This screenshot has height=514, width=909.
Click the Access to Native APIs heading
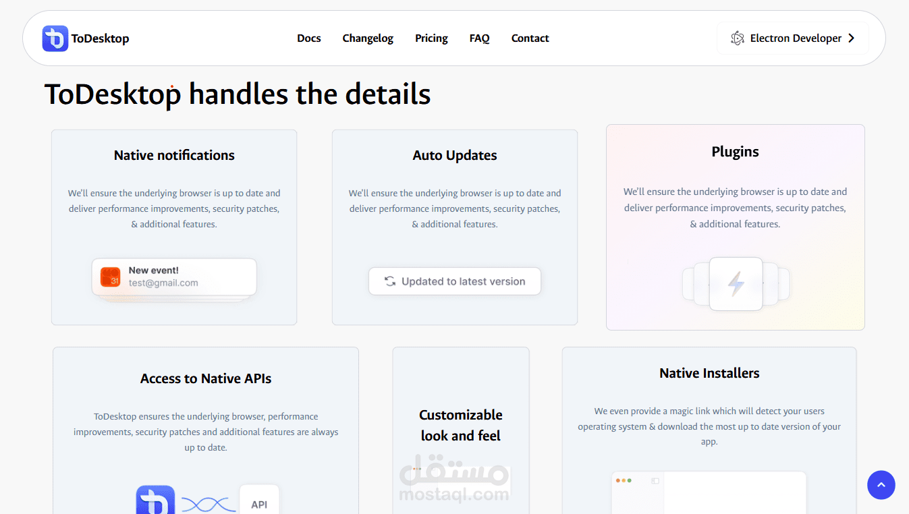click(x=206, y=378)
